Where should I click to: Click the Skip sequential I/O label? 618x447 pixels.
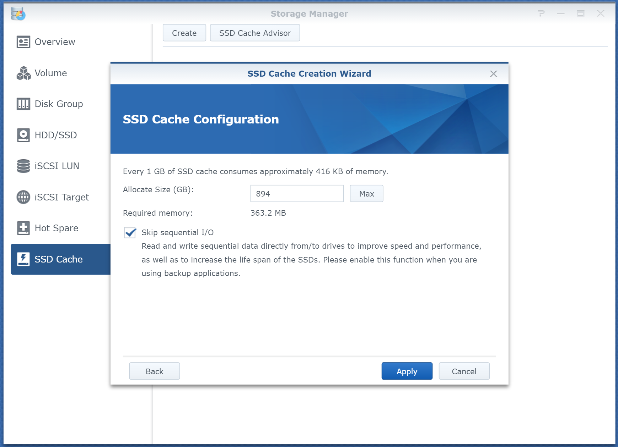(x=178, y=233)
